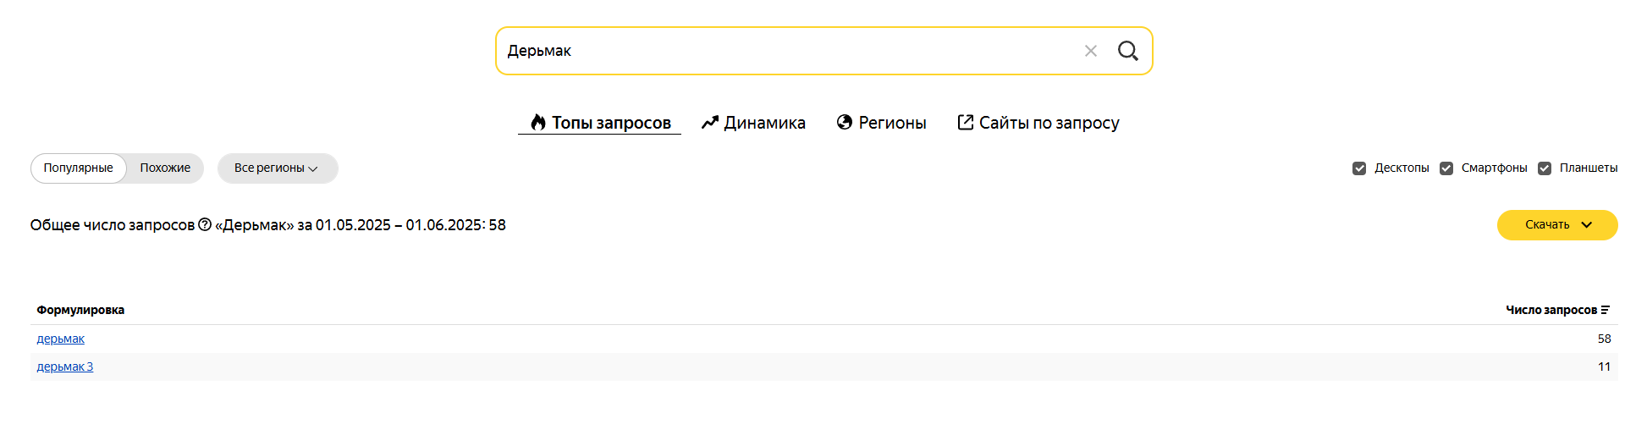
Task: Click the chevron on the Скачать button
Action: coord(1587,225)
